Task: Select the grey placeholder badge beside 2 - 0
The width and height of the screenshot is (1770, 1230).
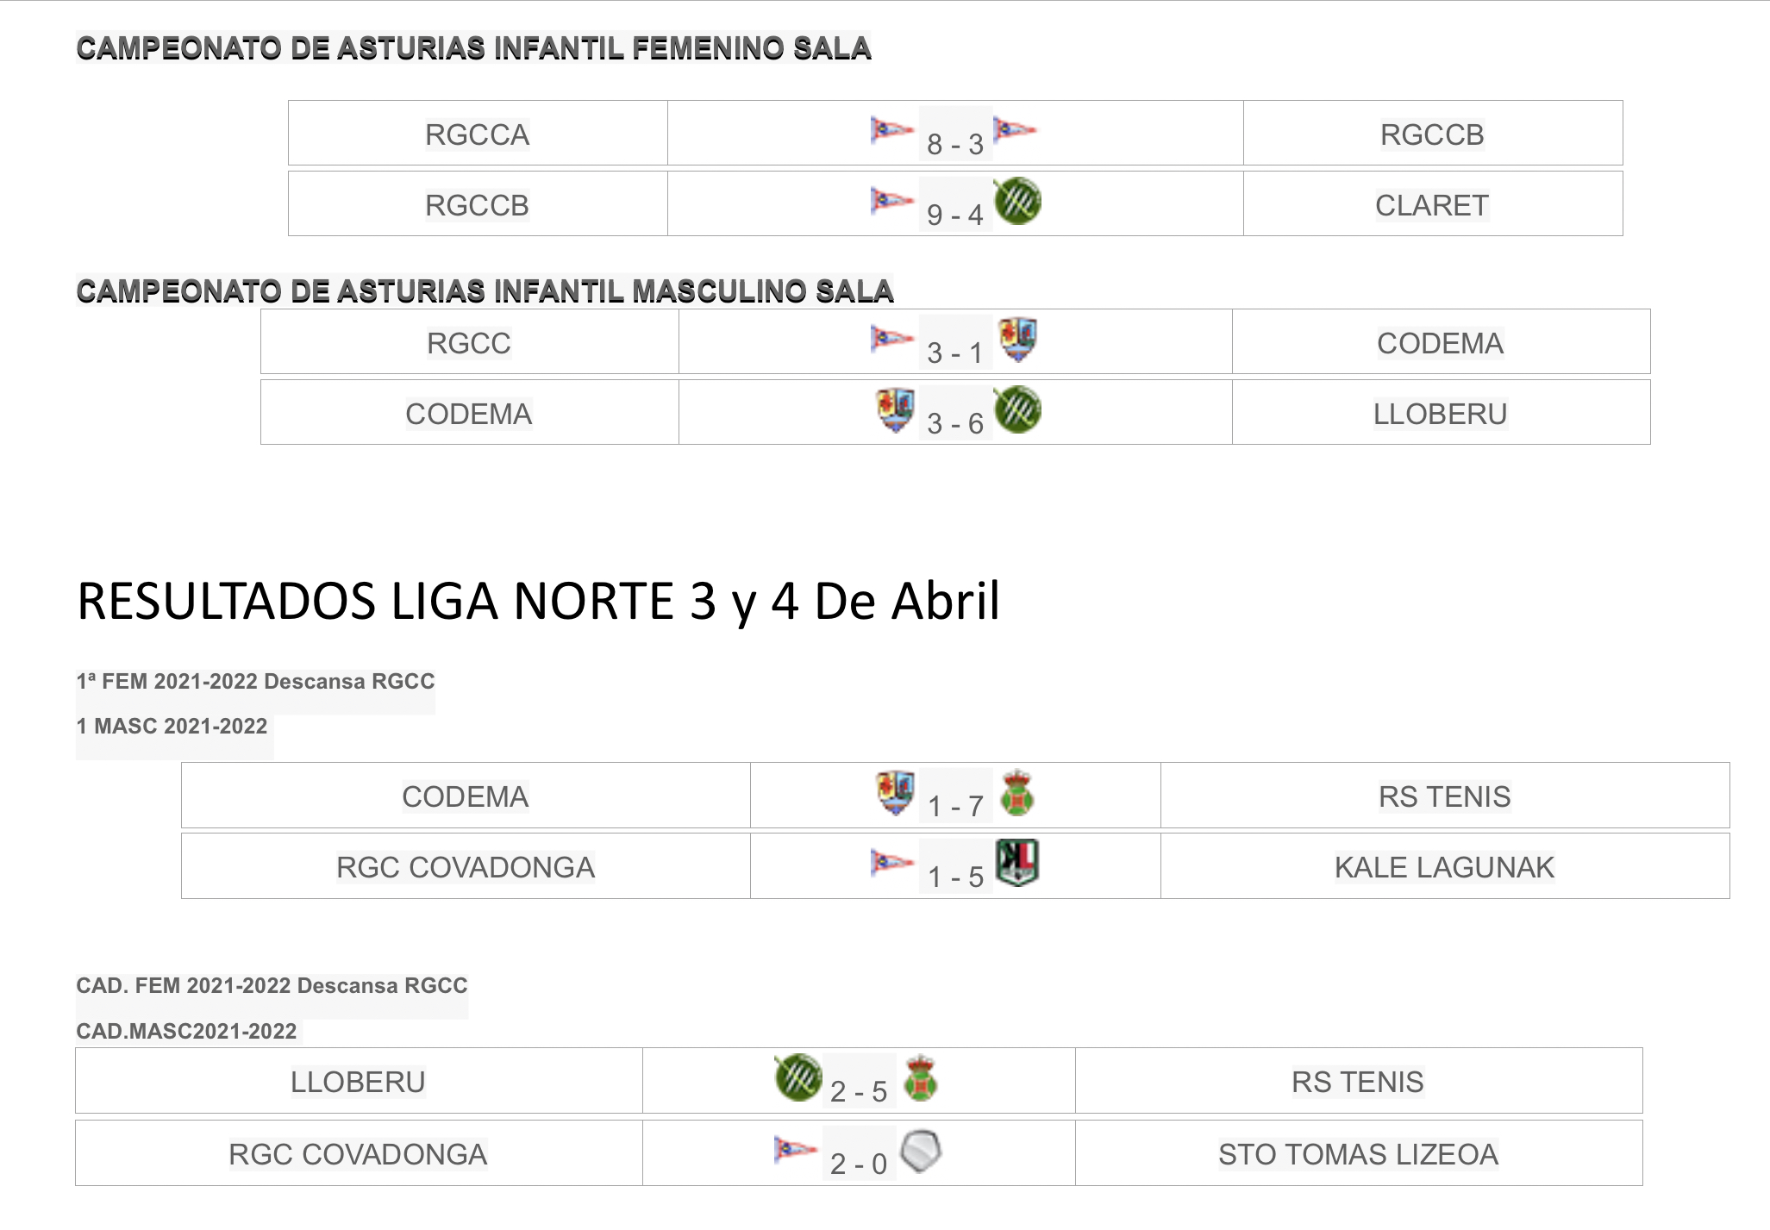Action: coord(921,1151)
